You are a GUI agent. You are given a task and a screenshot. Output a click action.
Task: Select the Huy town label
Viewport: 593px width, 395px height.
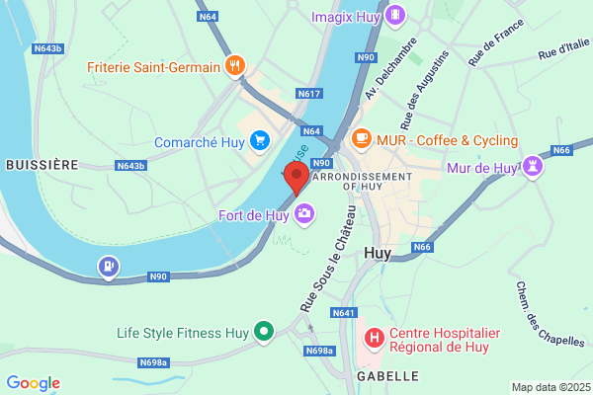(x=378, y=253)
